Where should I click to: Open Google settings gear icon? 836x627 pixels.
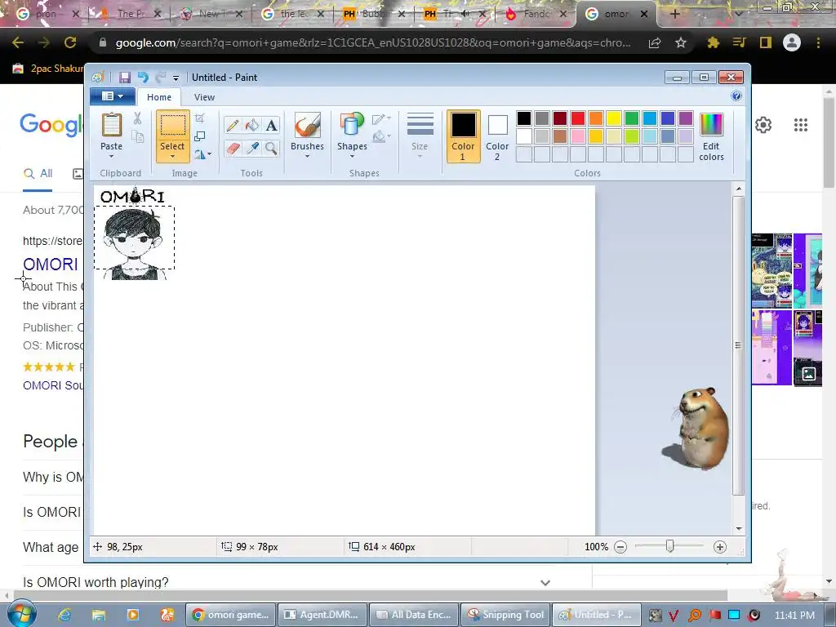tap(763, 125)
